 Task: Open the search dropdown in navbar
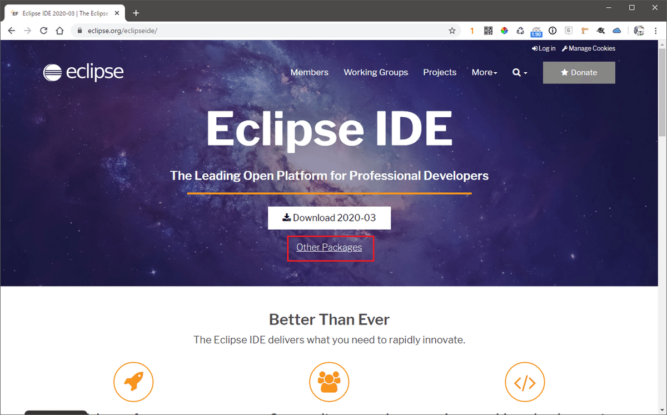[520, 72]
